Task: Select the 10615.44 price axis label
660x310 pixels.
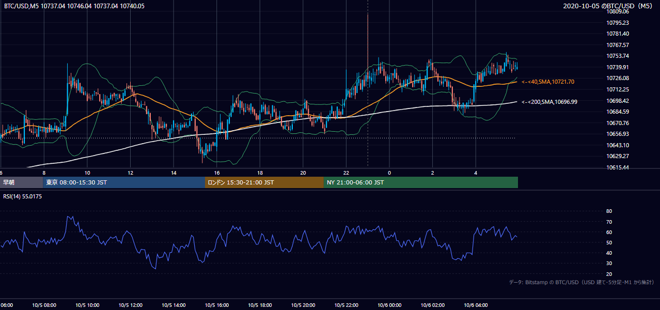Action: [x=618, y=167]
